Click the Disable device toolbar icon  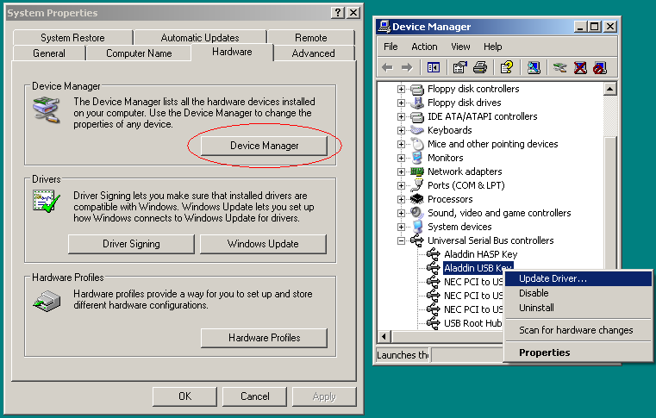pyautogui.click(x=600, y=67)
